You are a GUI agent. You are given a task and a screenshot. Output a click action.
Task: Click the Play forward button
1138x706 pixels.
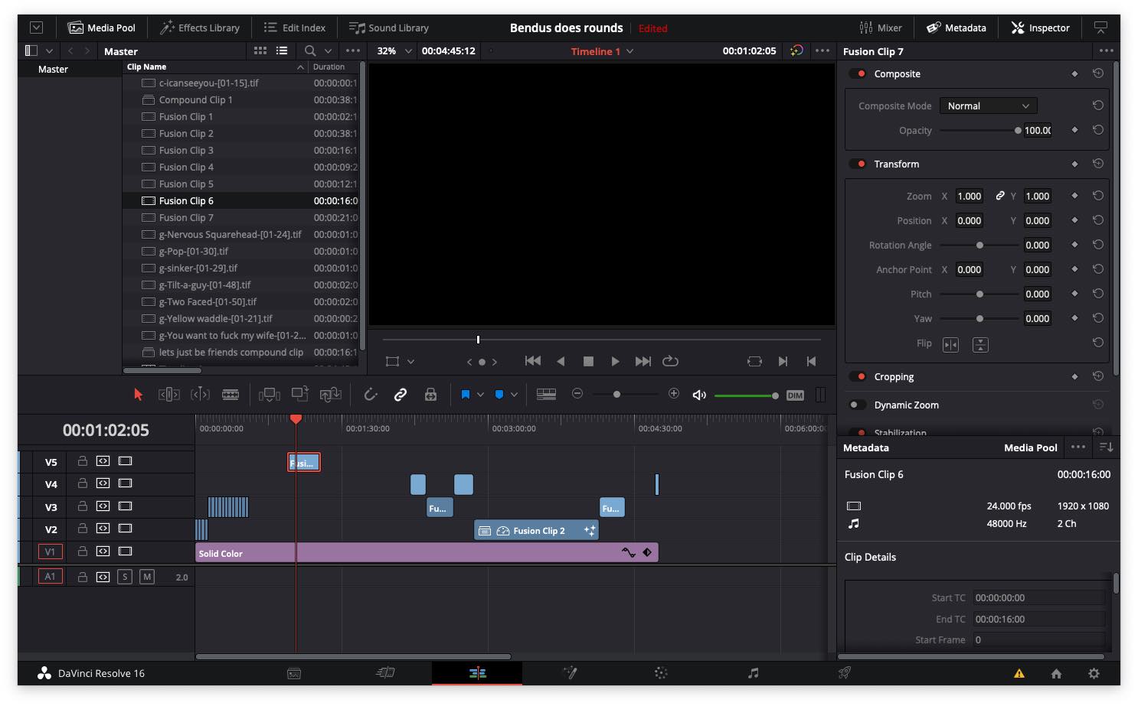tap(615, 361)
